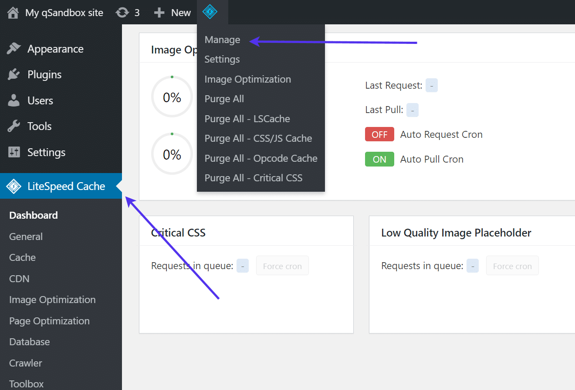Screen dimensions: 575x390
Task: Select Manage from the LiteSpeed dropdown menu
Action: click(222, 40)
